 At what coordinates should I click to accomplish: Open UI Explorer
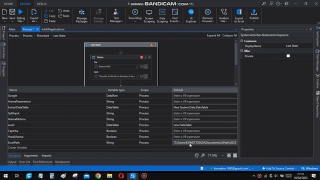pos(191,15)
